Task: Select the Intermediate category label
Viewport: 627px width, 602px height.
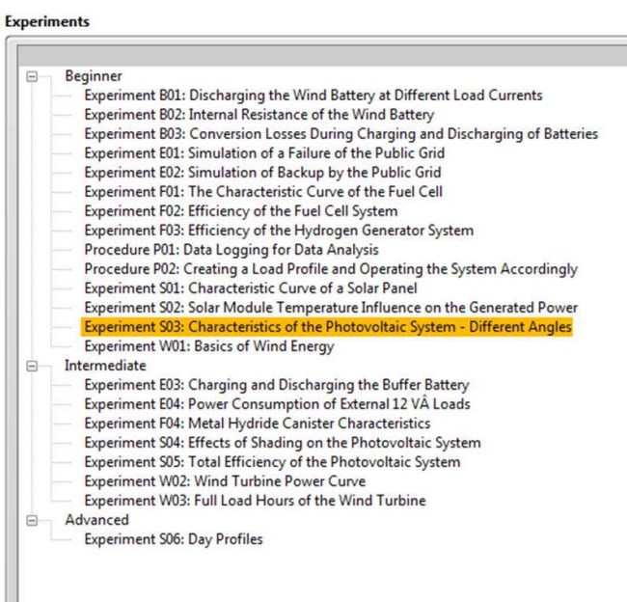Action: 105,366
